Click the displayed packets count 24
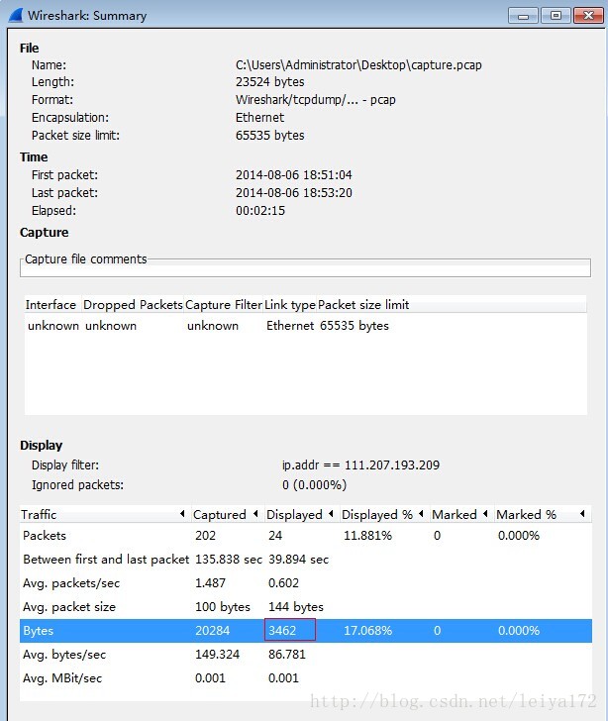Viewport: 608px width, 721px height. tap(275, 536)
